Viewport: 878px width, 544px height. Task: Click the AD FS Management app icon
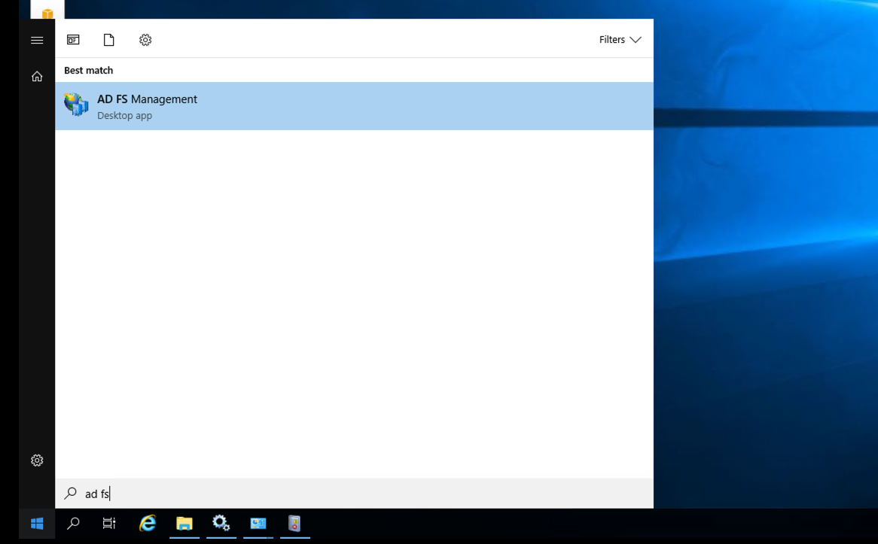pos(75,105)
